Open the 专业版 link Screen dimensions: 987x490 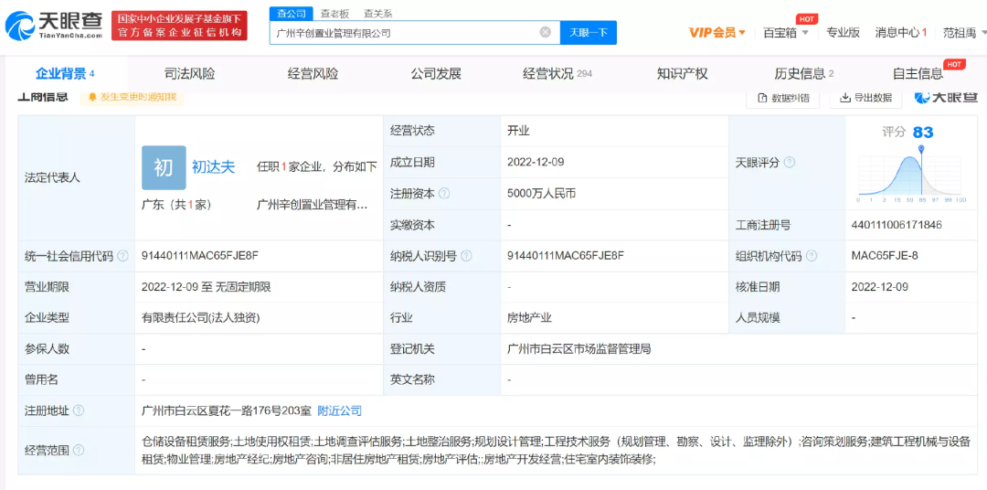click(843, 33)
